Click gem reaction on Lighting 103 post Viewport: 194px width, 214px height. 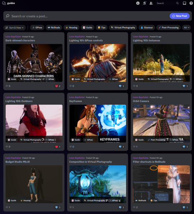[185, 86]
